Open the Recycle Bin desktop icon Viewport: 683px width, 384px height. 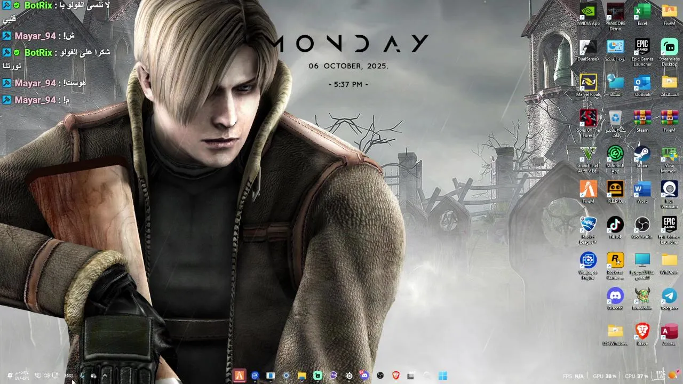point(615,124)
